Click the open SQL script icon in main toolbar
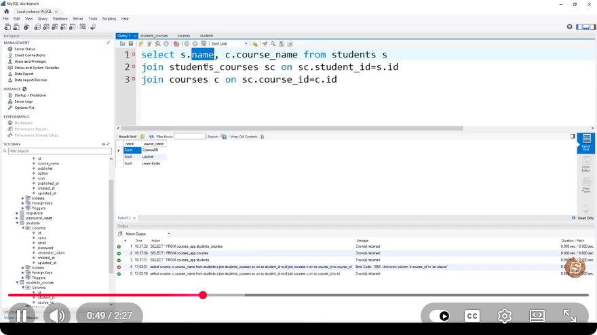Screen dimensions: 597x335 point(16,27)
